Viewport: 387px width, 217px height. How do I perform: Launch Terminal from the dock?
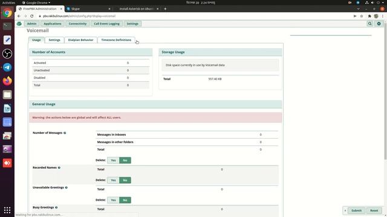tap(7, 26)
